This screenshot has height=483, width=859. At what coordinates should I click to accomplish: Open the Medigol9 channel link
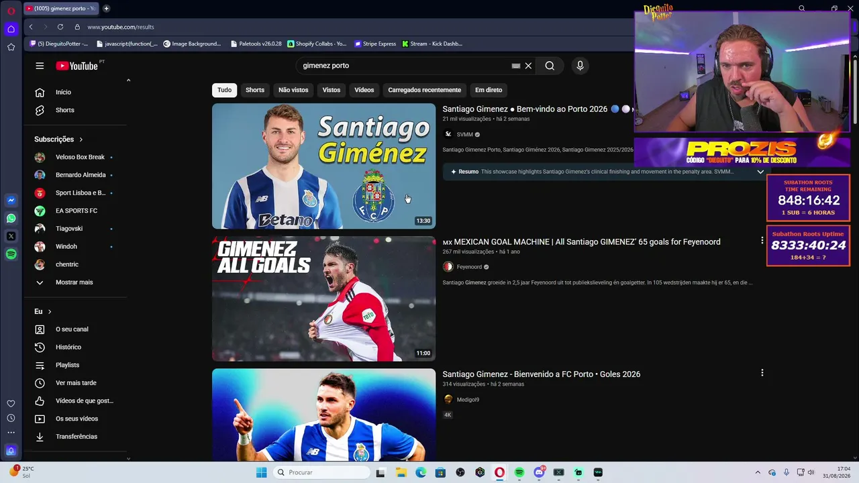click(x=468, y=400)
